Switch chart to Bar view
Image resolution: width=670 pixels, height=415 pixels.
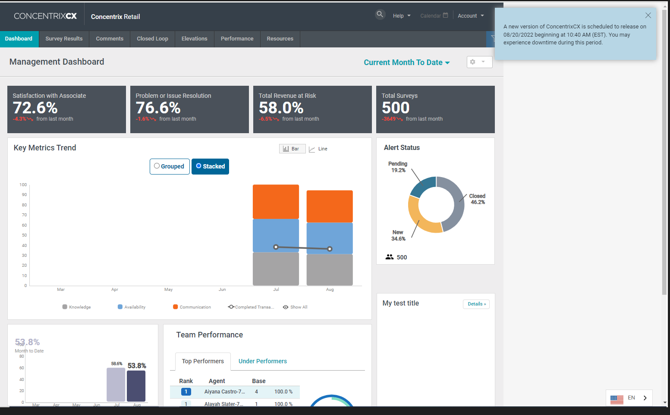[x=292, y=149]
